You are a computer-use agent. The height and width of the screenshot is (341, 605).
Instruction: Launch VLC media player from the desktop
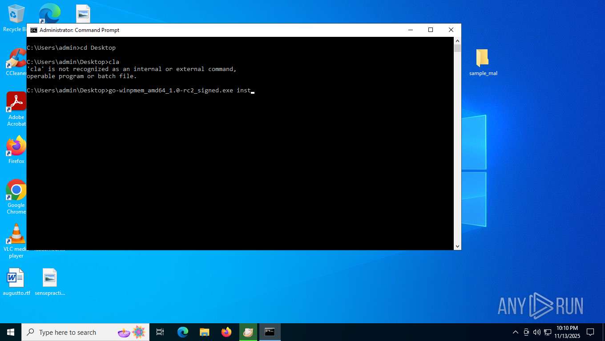(16, 241)
